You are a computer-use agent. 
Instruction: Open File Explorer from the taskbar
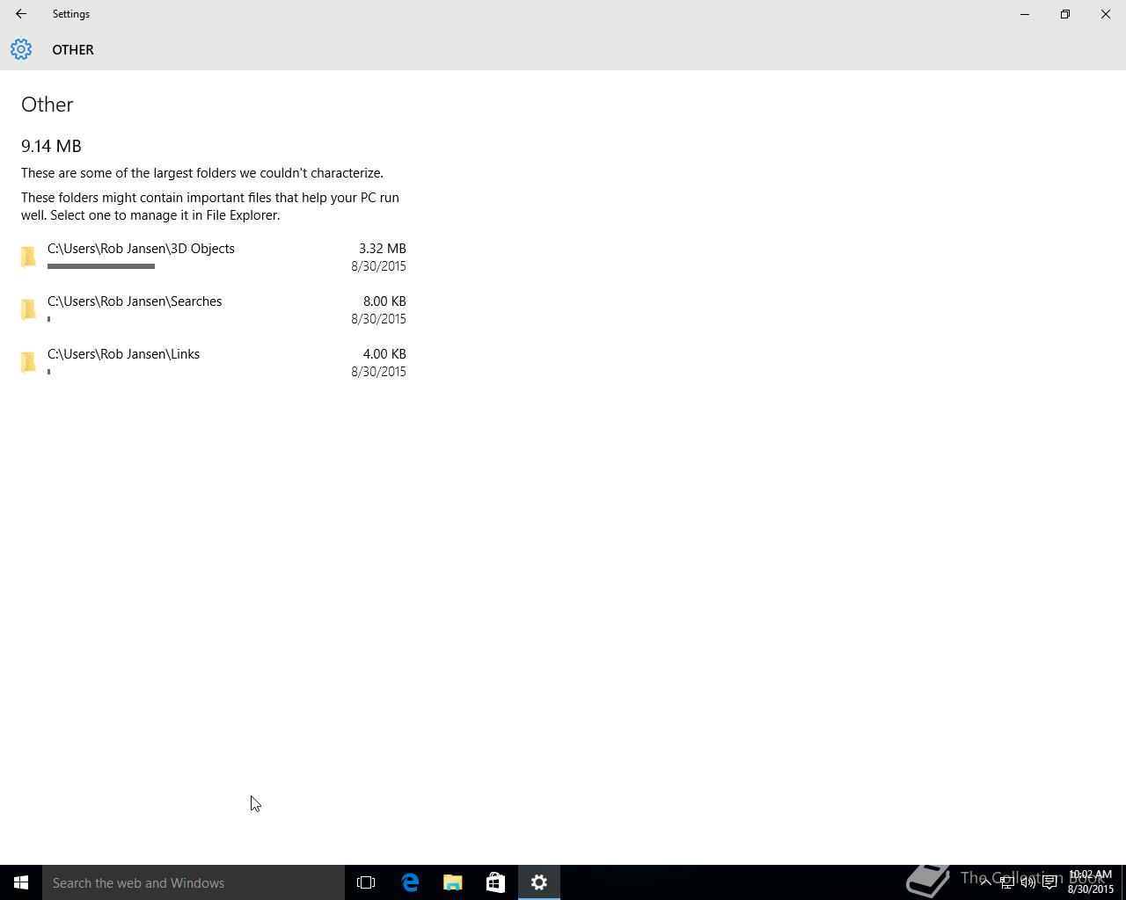tap(453, 882)
